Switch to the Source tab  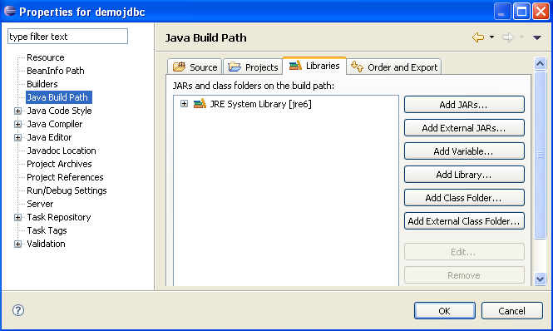195,67
